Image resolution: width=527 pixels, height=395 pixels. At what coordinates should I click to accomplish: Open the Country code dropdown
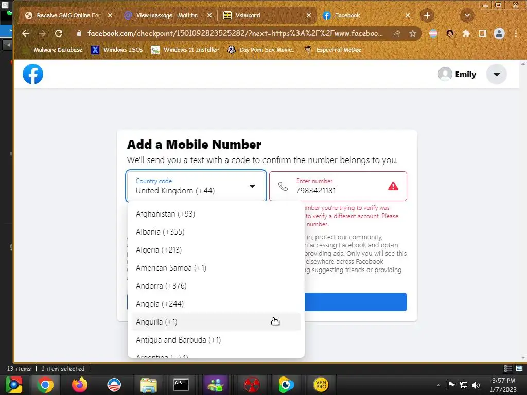196,186
